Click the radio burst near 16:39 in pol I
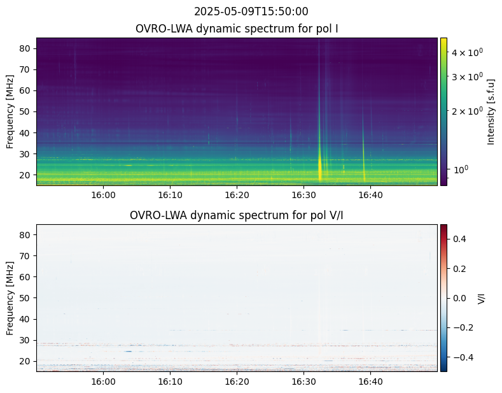This screenshot has height=393, width=502. (364, 167)
